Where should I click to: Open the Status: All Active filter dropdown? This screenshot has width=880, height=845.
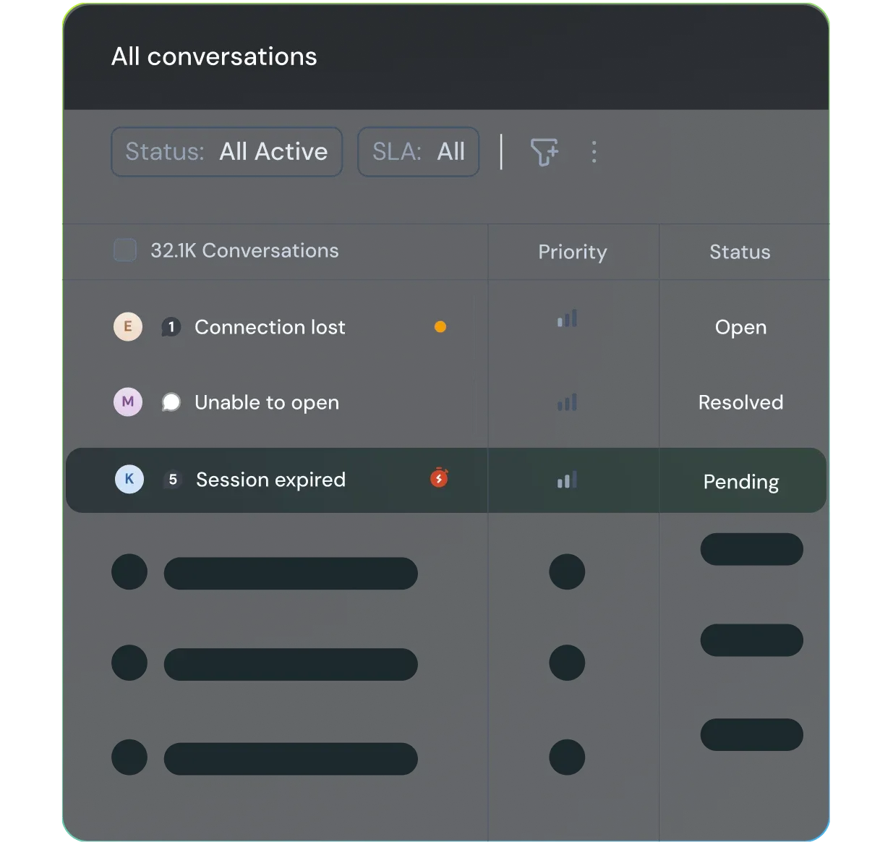226,152
